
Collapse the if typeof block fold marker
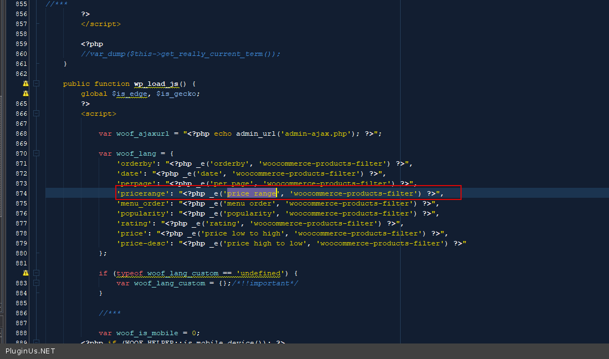point(37,273)
